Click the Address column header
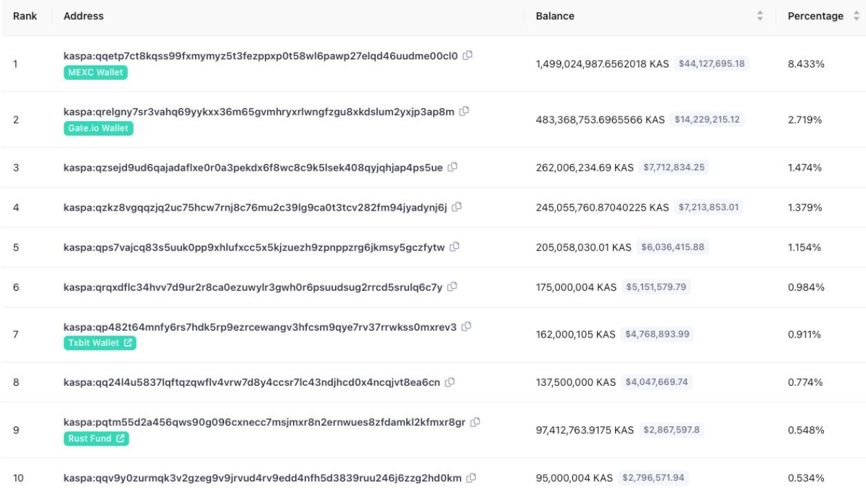 (83, 16)
